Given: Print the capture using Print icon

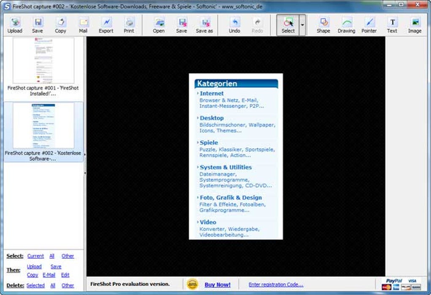Looking at the screenshot, I should click(129, 25).
